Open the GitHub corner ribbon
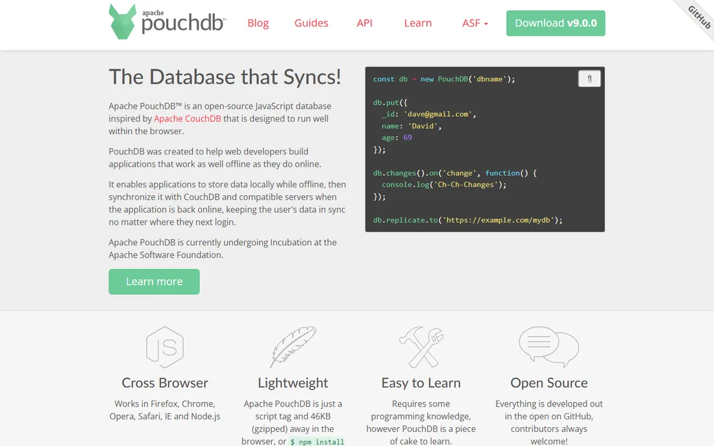Viewport: 714px width, 446px height. pos(698,18)
